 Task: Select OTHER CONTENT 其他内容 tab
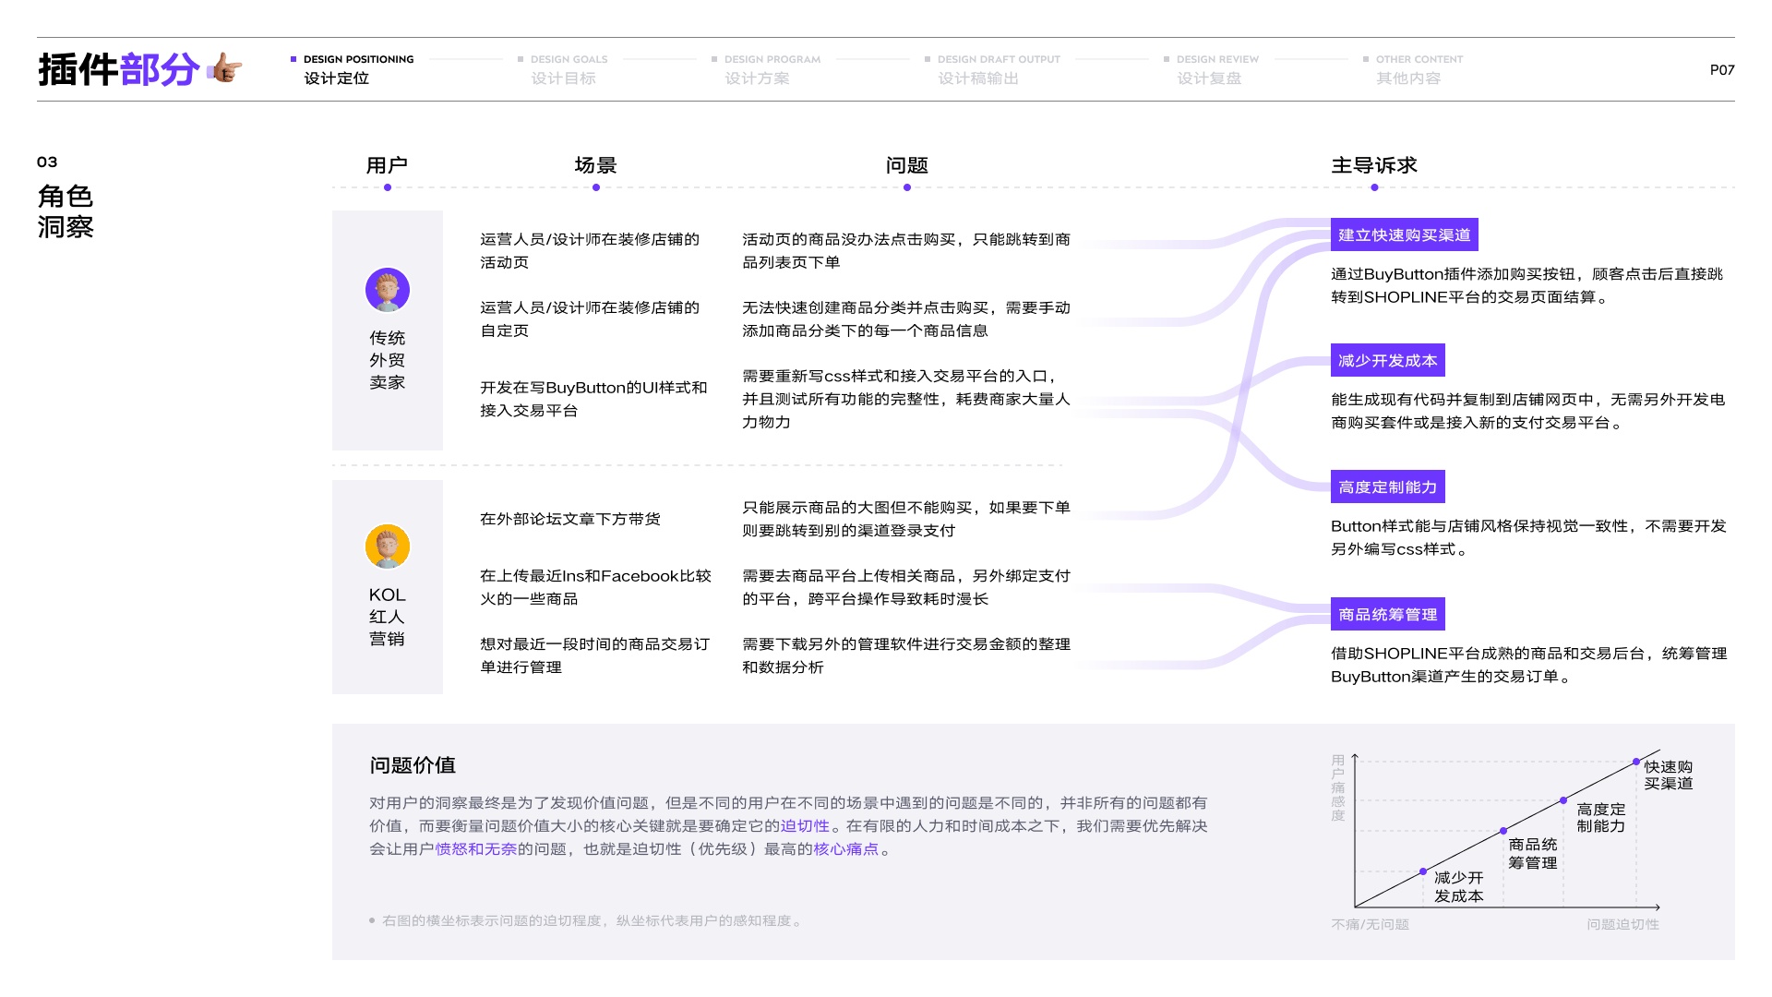pos(1414,69)
